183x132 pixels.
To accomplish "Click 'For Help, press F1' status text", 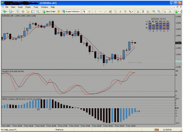I will click(x=9, y=130).
